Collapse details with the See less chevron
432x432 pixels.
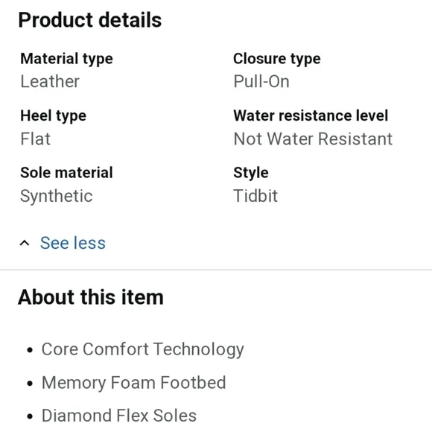(x=25, y=243)
